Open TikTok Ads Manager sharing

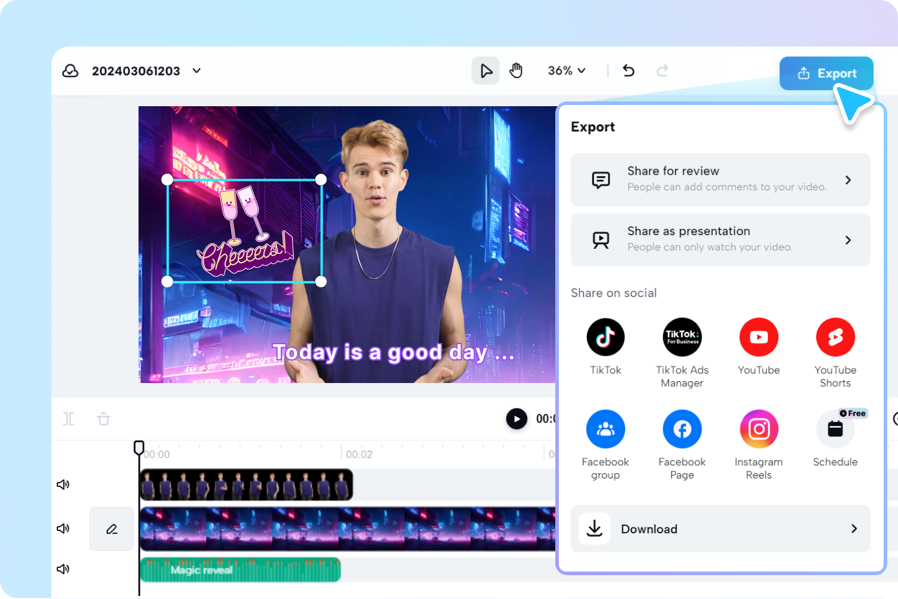pyautogui.click(x=682, y=337)
